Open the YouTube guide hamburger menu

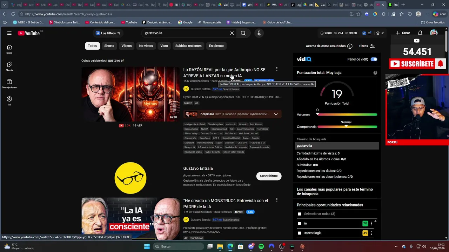(9, 33)
